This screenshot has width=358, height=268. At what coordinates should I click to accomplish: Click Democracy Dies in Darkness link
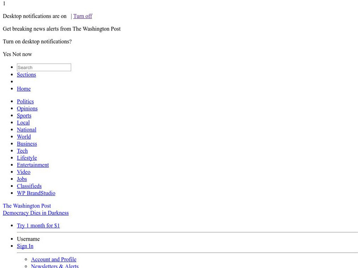point(36,213)
